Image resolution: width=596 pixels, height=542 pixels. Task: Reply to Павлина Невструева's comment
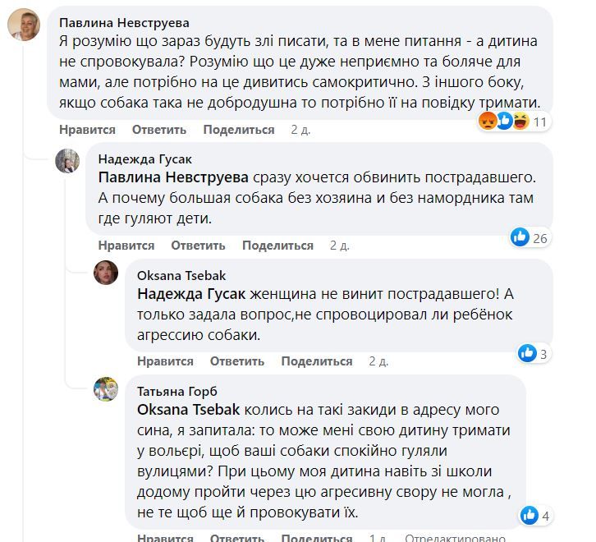(159, 130)
